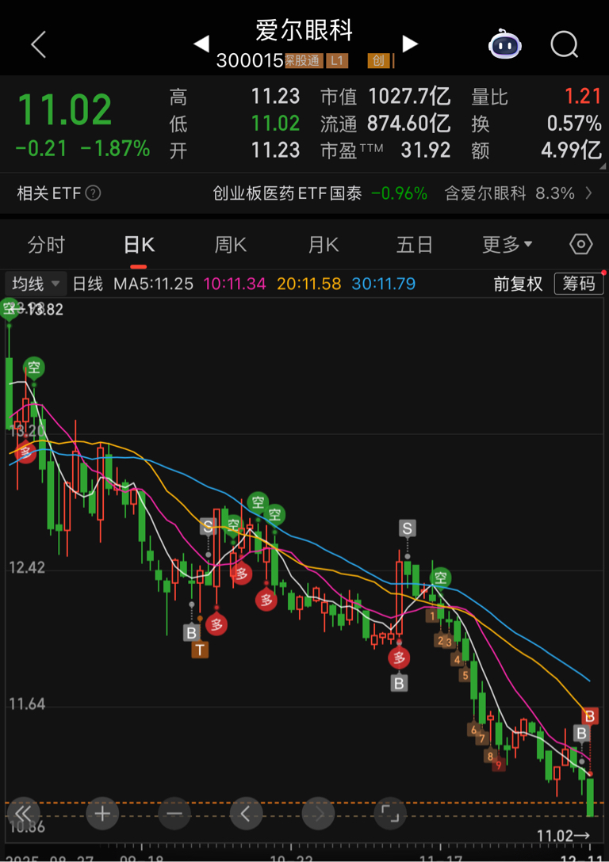The height and width of the screenshot is (862, 609).
Task: Open 创业板医药ETF国泰 link
Action: (x=287, y=193)
